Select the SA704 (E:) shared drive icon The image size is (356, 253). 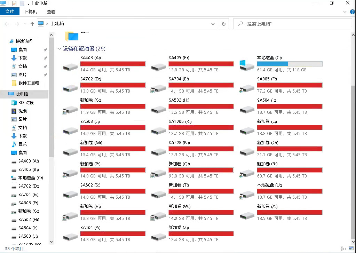click(158, 89)
